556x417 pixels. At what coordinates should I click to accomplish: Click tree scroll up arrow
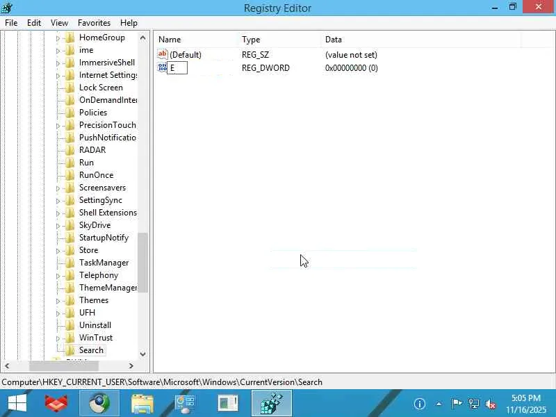143,38
